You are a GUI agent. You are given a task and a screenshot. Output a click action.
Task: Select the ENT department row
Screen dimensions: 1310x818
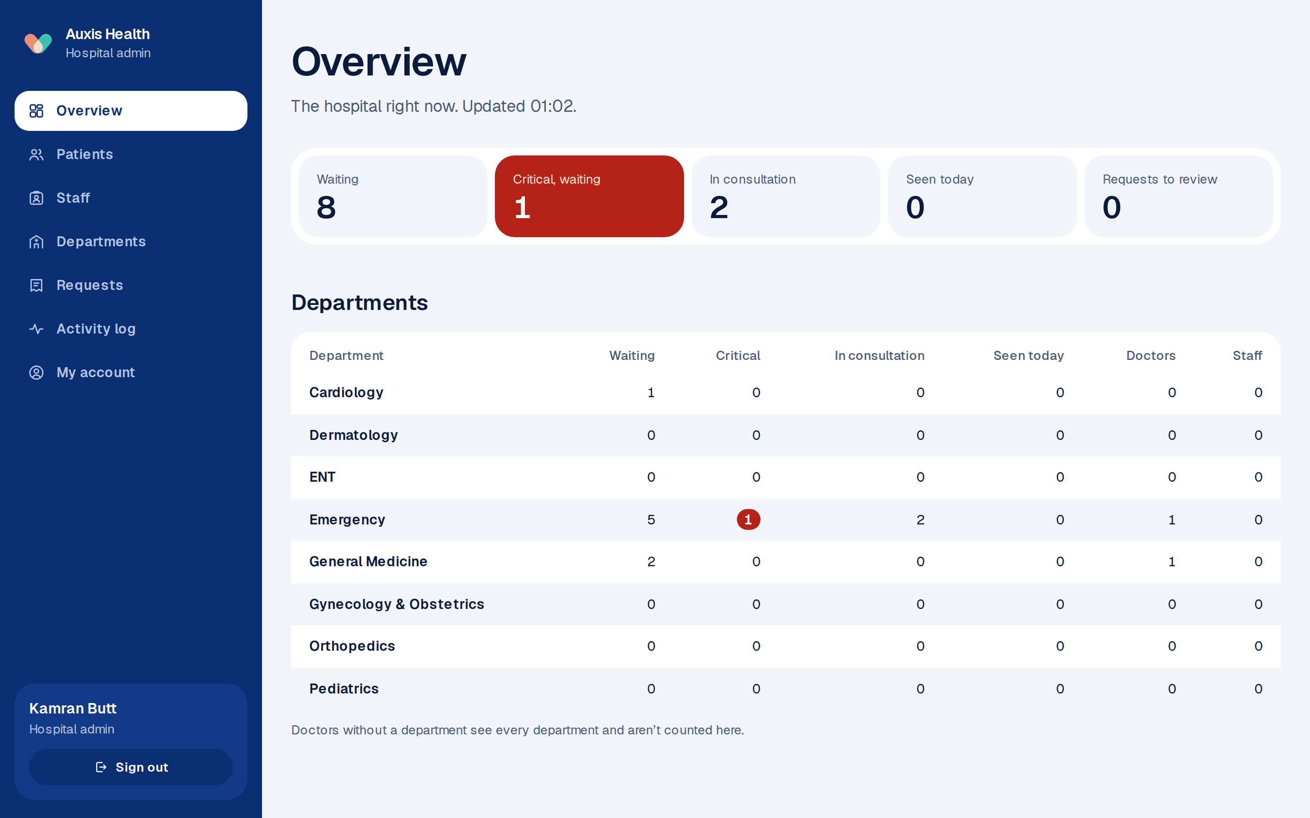point(786,477)
